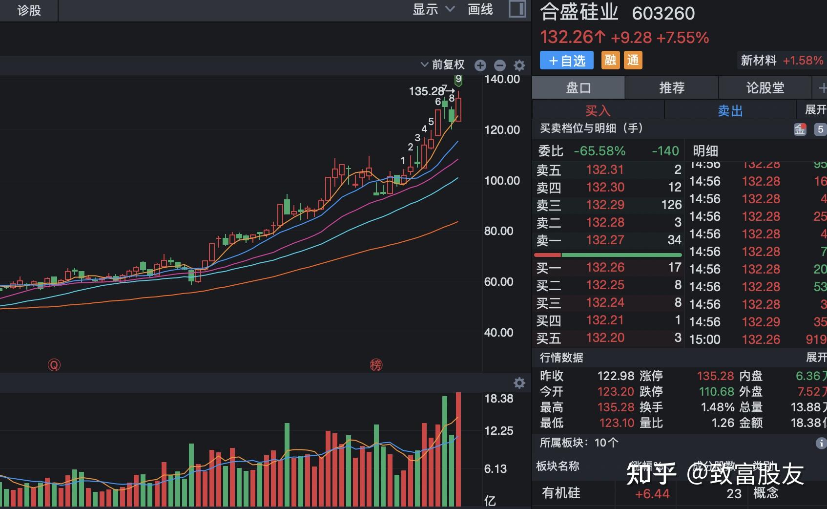Screen dimensions: 827x509
Task: Select 买二 price 132.25
Action: (605, 285)
